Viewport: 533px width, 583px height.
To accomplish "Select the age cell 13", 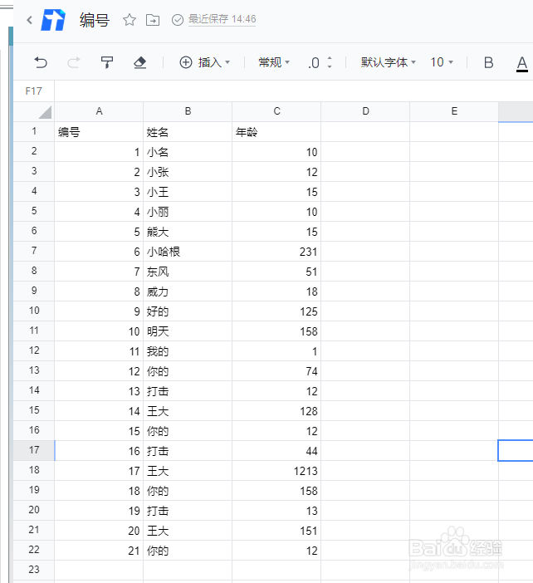I will click(x=276, y=511).
